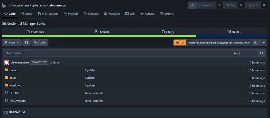This screenshot has height=118, width=270.
Task: Open the Update commit for darwin
Action: 90,70
